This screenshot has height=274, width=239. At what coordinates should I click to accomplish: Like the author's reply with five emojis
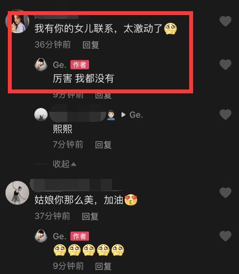point(226,236)
